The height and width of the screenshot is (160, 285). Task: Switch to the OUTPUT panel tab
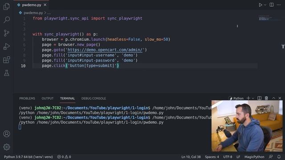tap(48, 98)
